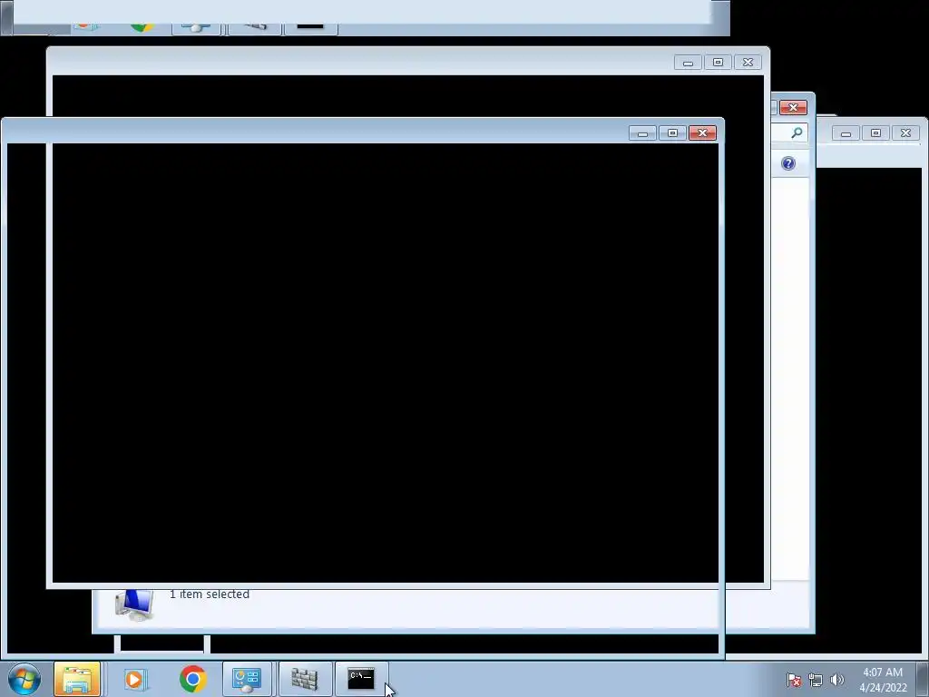Open Google Chrome from the taskbar
Image resolution: width=929 pixels, height=697 pixels.
(x=192, y=679)
